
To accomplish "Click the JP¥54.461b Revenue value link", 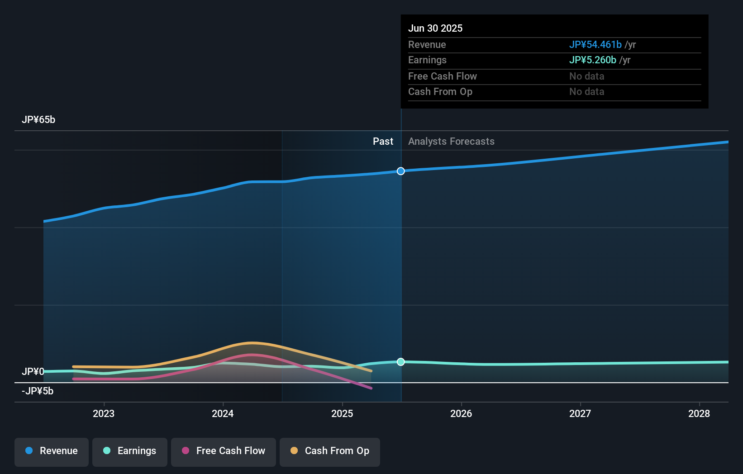I will [595, 44].
